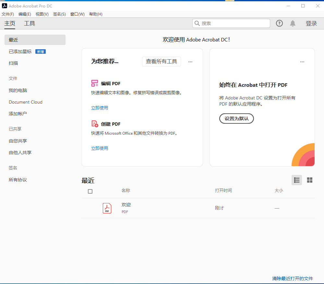This screenshot has width=324, height=284.
Task: Open the 欢迎 PDF file thumbnail
Action: (107, 208)
